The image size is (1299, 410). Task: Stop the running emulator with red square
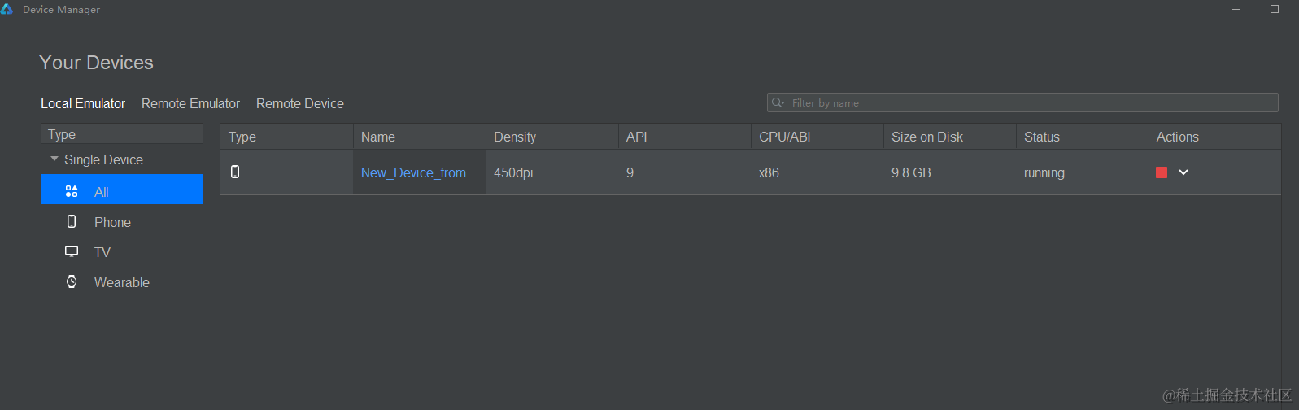1162,172
